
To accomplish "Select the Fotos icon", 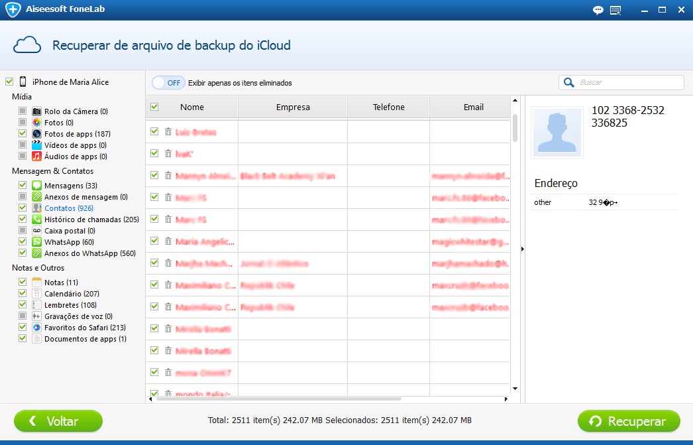I will (x=36, y=123).
